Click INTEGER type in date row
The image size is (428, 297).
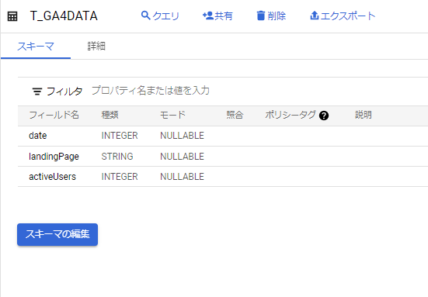click(x=120, y=136)
